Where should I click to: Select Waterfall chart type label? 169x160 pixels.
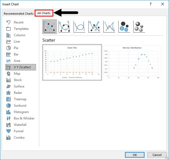coord(20,125)
